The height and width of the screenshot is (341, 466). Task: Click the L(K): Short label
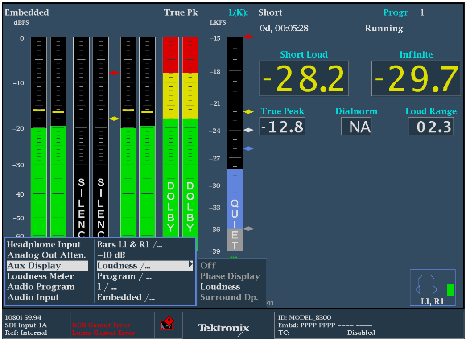click(x=255, y=12)
